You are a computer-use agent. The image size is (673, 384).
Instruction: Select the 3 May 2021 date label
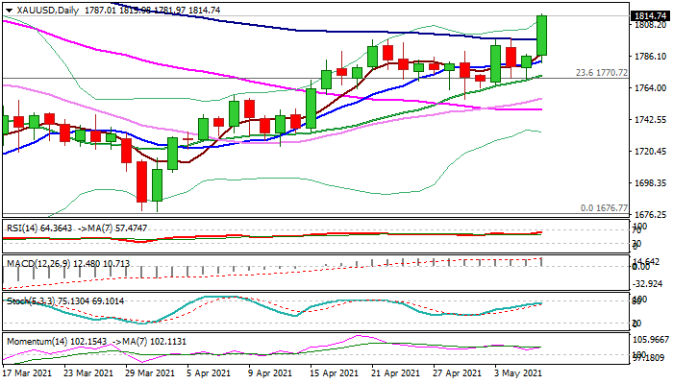[519, 372]
